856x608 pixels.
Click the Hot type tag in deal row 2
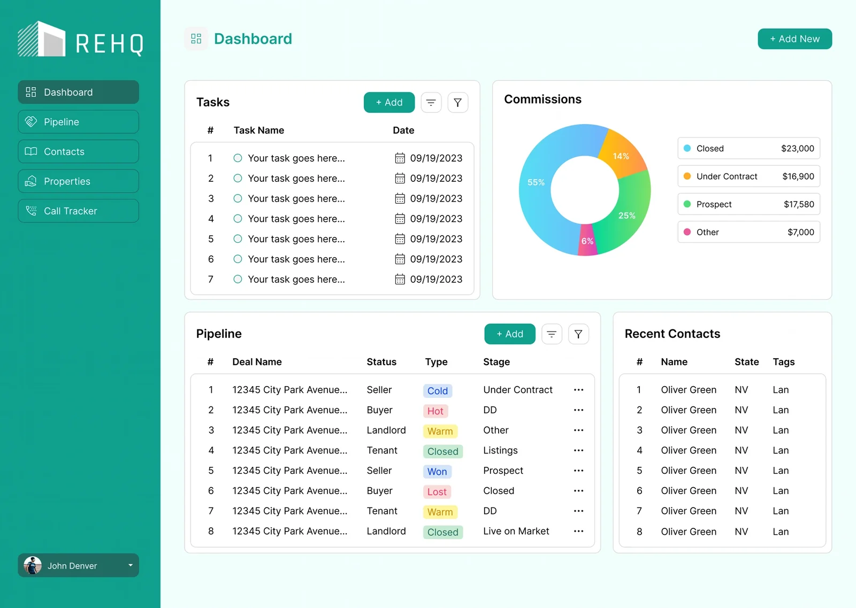pyautogui.click(x=435, y=411)
